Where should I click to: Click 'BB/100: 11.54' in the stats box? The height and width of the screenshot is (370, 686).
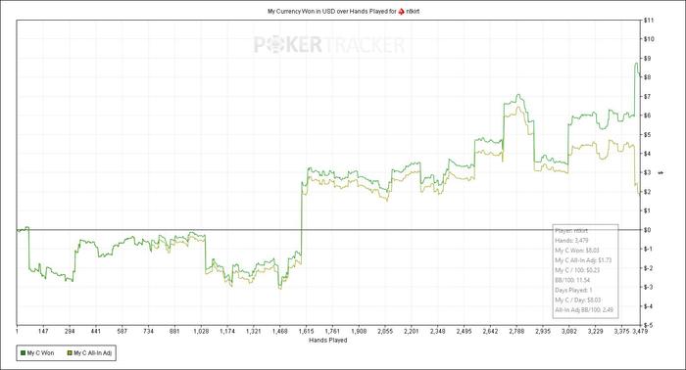(x=572, y=280)
